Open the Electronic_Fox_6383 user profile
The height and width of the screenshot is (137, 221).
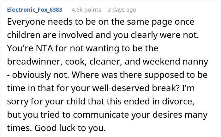click(34, 10)
